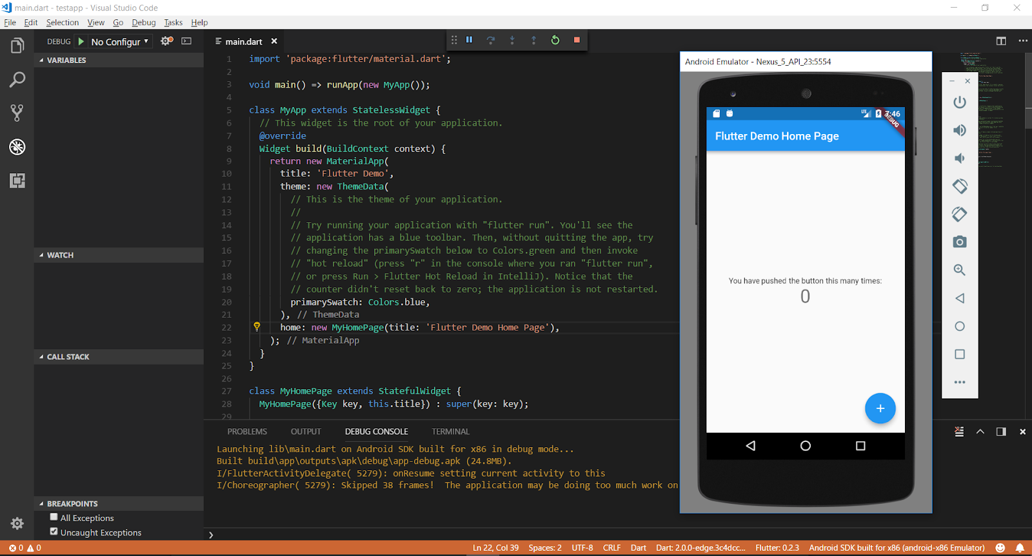This screenshot has width=1032, height=556.
Task: Switch to the Problems tab
Action: coord(247,432)
